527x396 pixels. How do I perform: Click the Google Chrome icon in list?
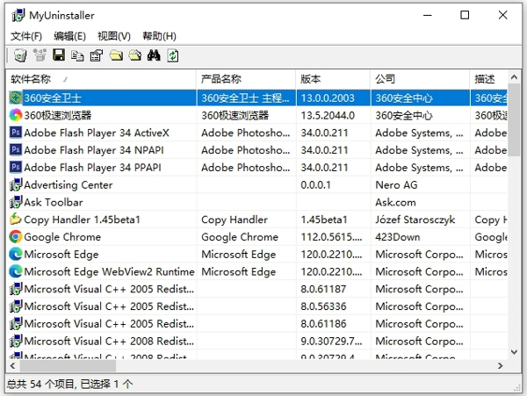(x=16, y=237)
